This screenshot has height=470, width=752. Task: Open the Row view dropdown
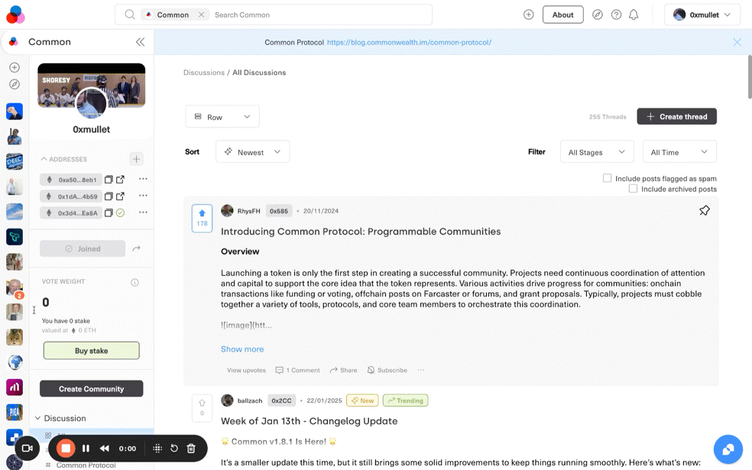(222, 117)
